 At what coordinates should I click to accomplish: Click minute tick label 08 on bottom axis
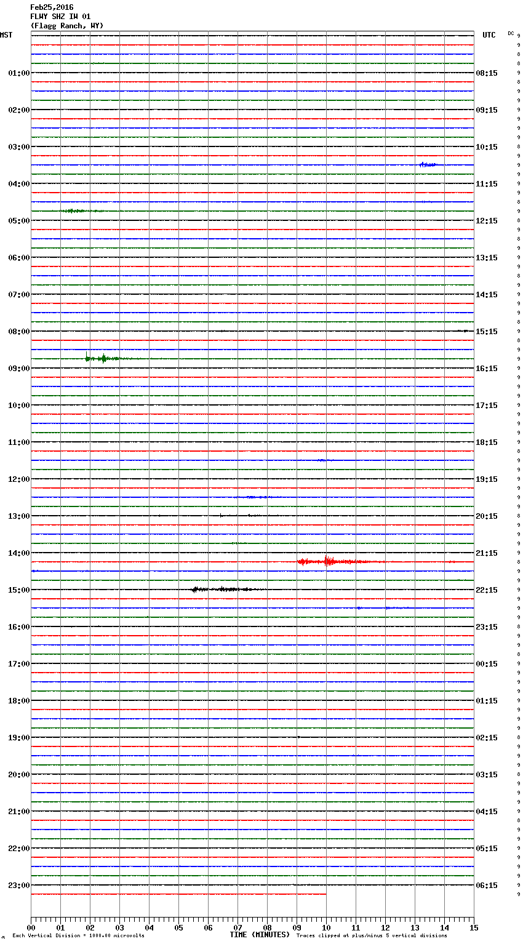[267, 927]
